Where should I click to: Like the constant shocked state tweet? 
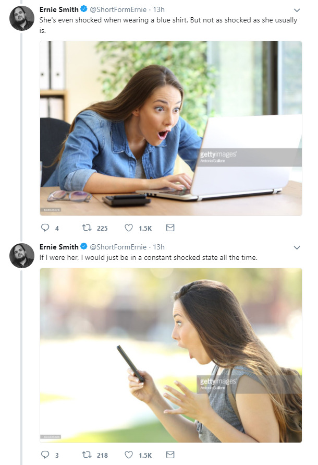(x=129, y=455)
